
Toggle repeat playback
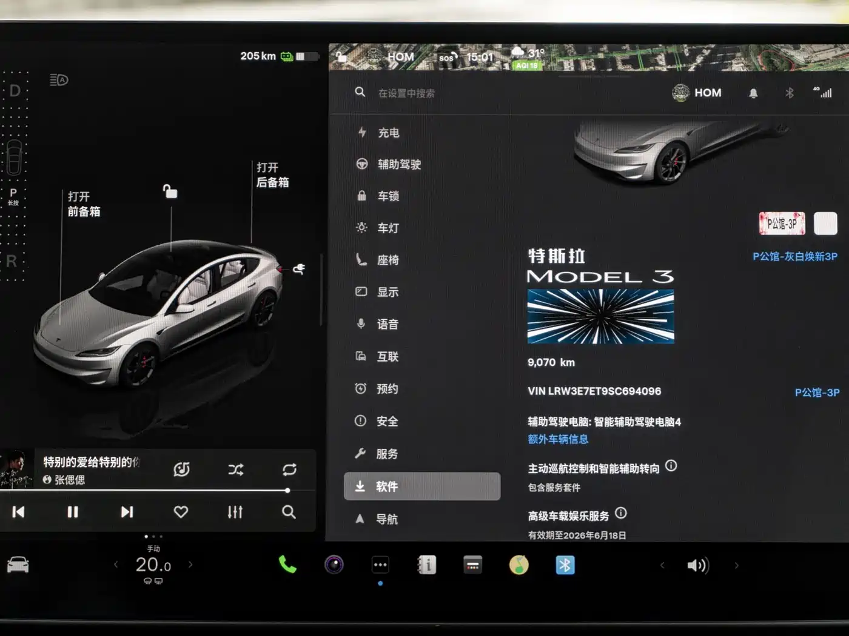(289, 469)
